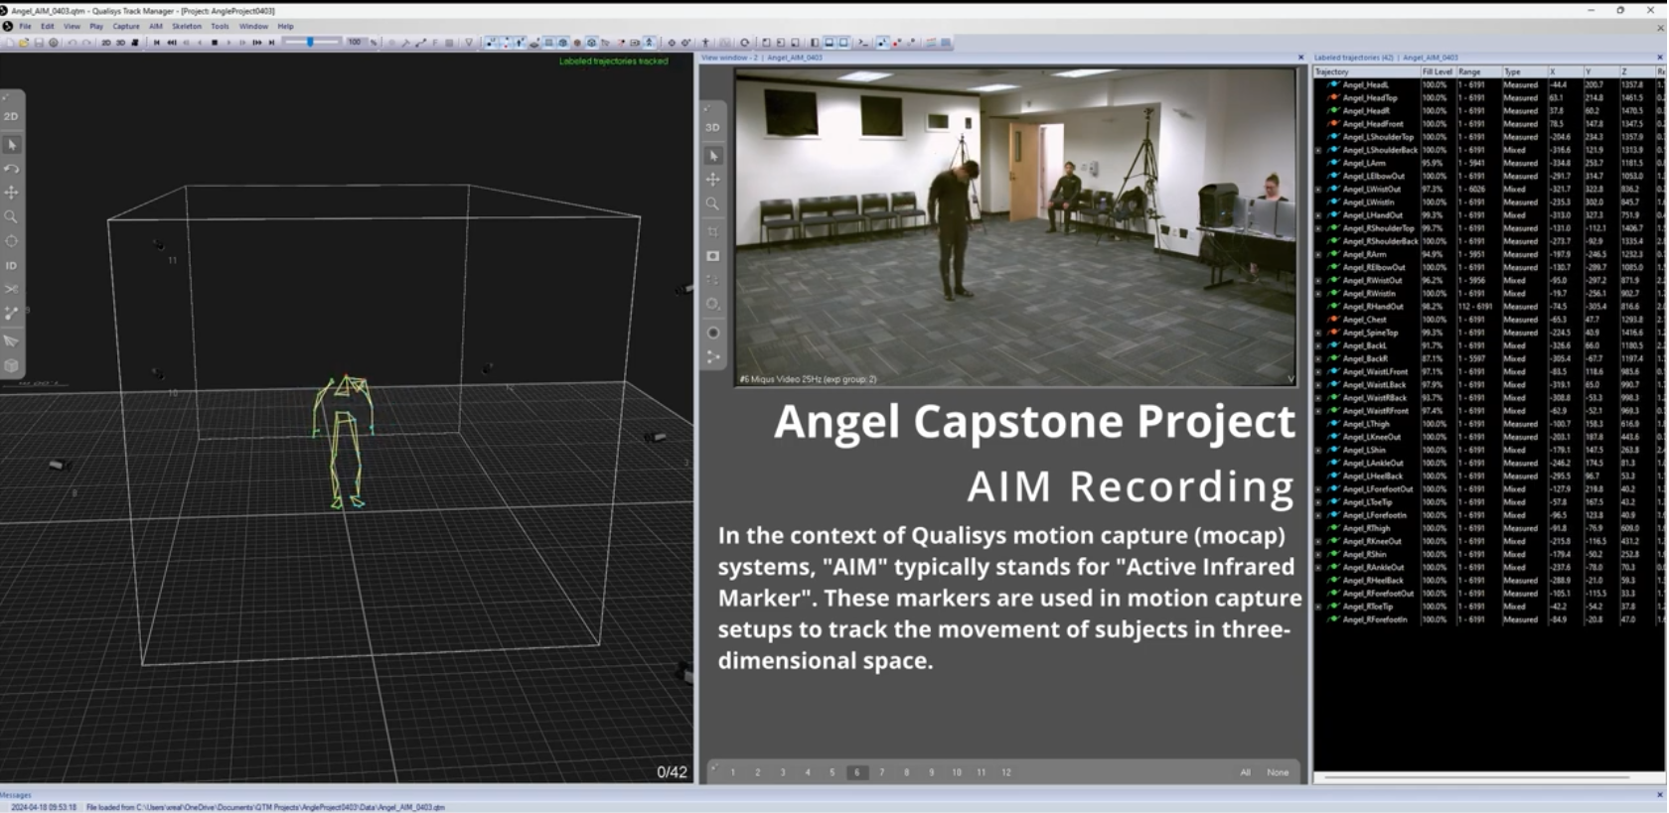1669x813 pixels.
Task: Open the Window menu
Action: [x=253, y=27]
